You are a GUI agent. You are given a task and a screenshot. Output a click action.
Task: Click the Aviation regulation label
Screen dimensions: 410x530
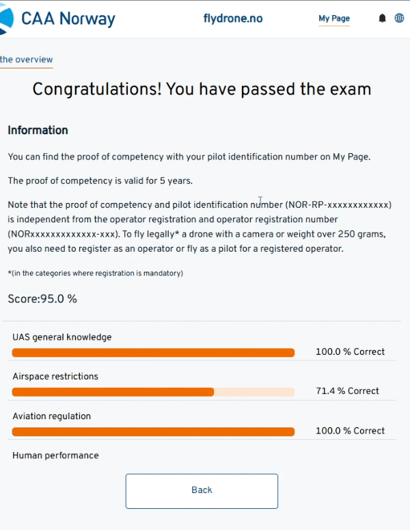(52, 416)
